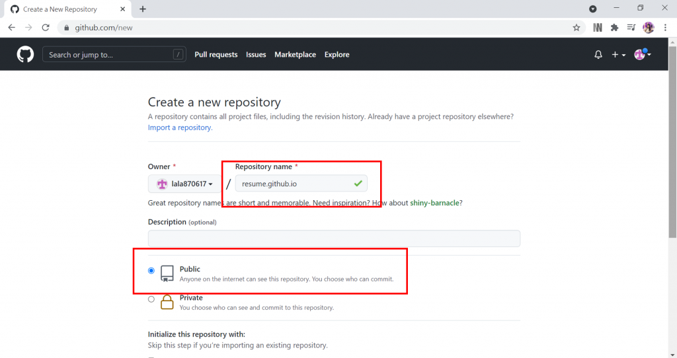The image size is (677, 358).
Task: Open notifications bell icon
Action: point(598,54)
